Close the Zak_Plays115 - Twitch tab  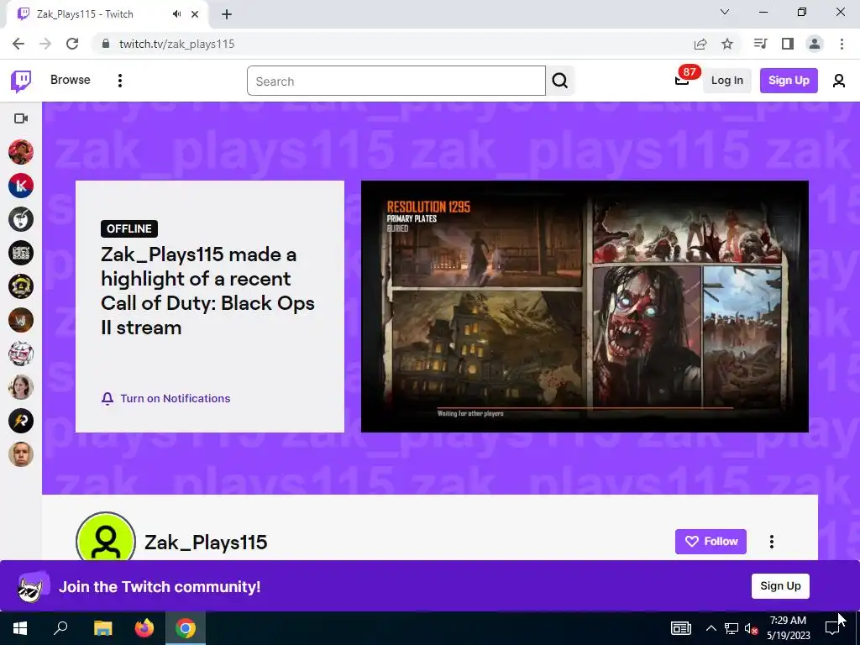[195, 14]
